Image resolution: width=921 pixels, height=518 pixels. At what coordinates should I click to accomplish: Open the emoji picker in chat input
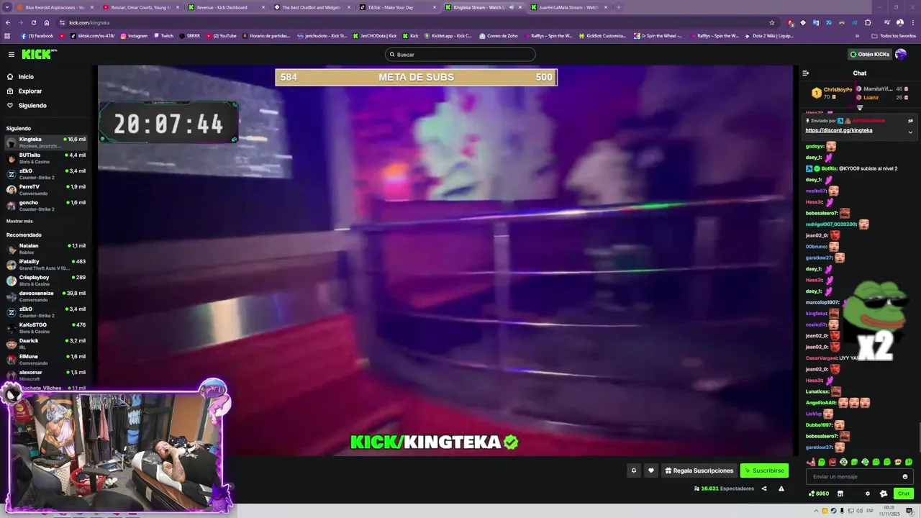(905, 476)
